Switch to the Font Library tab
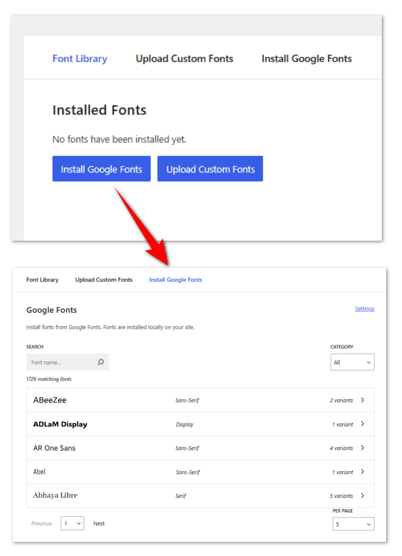This screenshot has width=402, height=556. click(x=42, y=280)
